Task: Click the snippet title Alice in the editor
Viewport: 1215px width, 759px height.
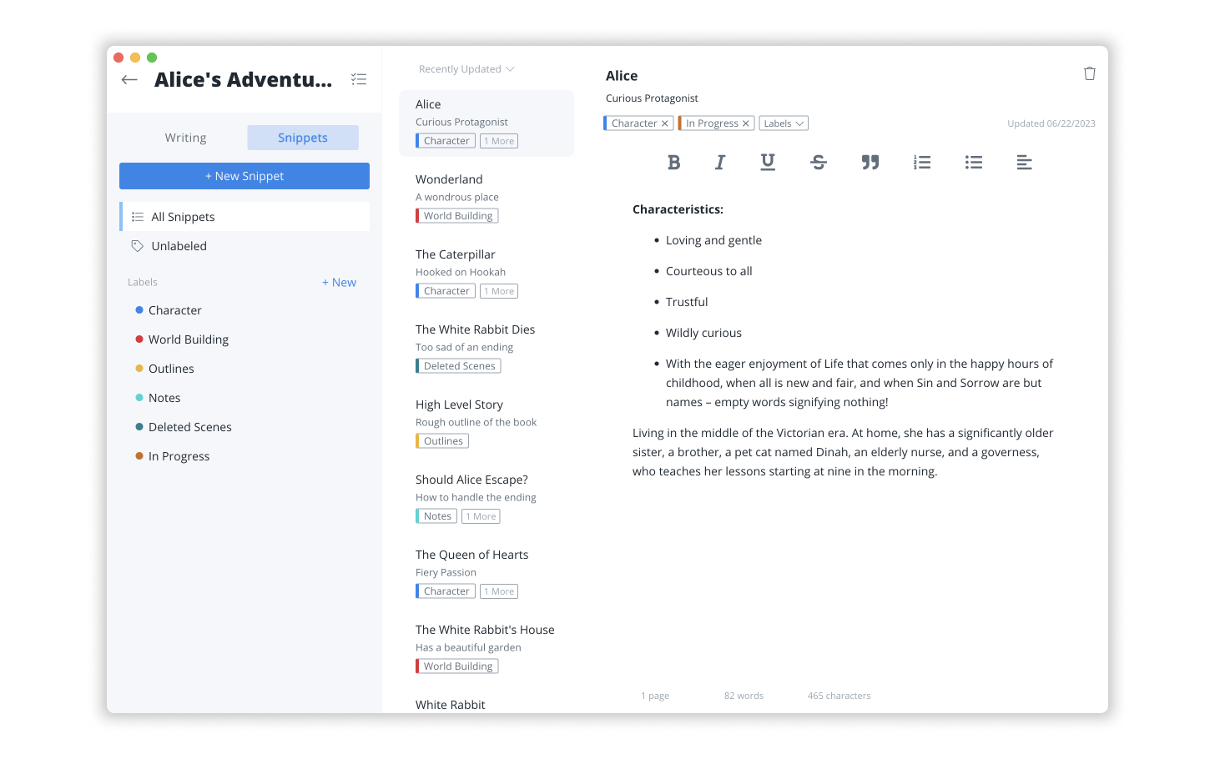Action: (622, 76)
